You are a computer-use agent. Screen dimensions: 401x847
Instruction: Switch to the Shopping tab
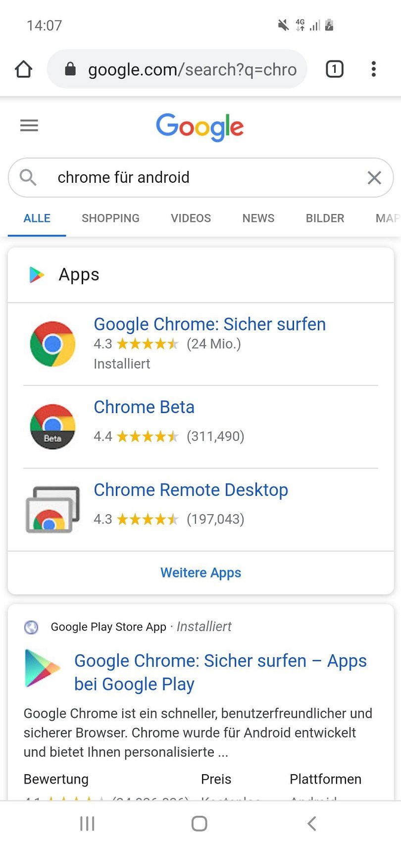click(110, 218)
